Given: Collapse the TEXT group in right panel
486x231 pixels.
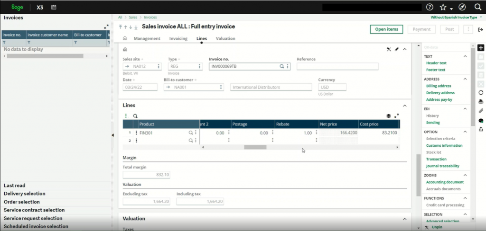Looking at the screenshot, I should [x=465, y=56].
